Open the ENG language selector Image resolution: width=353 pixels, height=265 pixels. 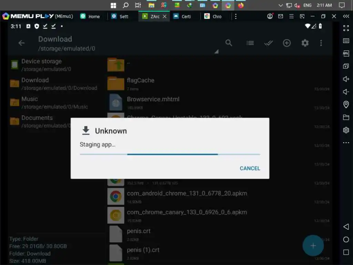coord(307,5)
